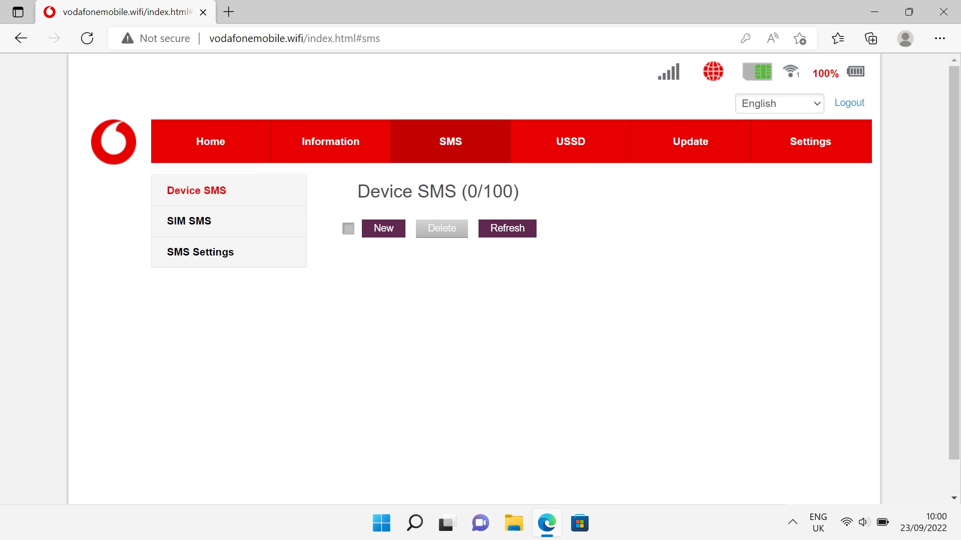Open the Settings and more browser menu

coord(940,38)
